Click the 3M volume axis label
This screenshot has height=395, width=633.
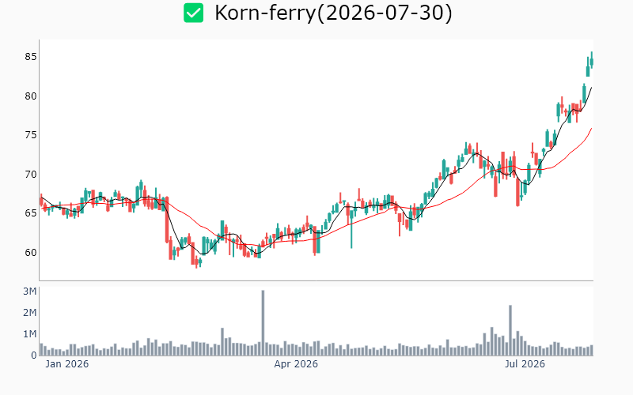click(30, 292)
